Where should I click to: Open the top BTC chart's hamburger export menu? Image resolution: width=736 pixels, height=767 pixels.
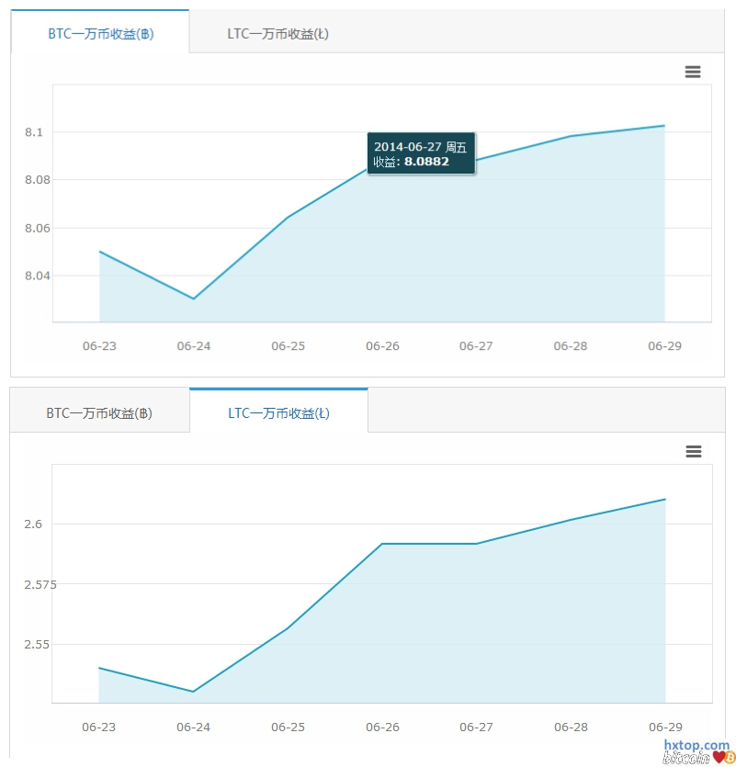693,72
